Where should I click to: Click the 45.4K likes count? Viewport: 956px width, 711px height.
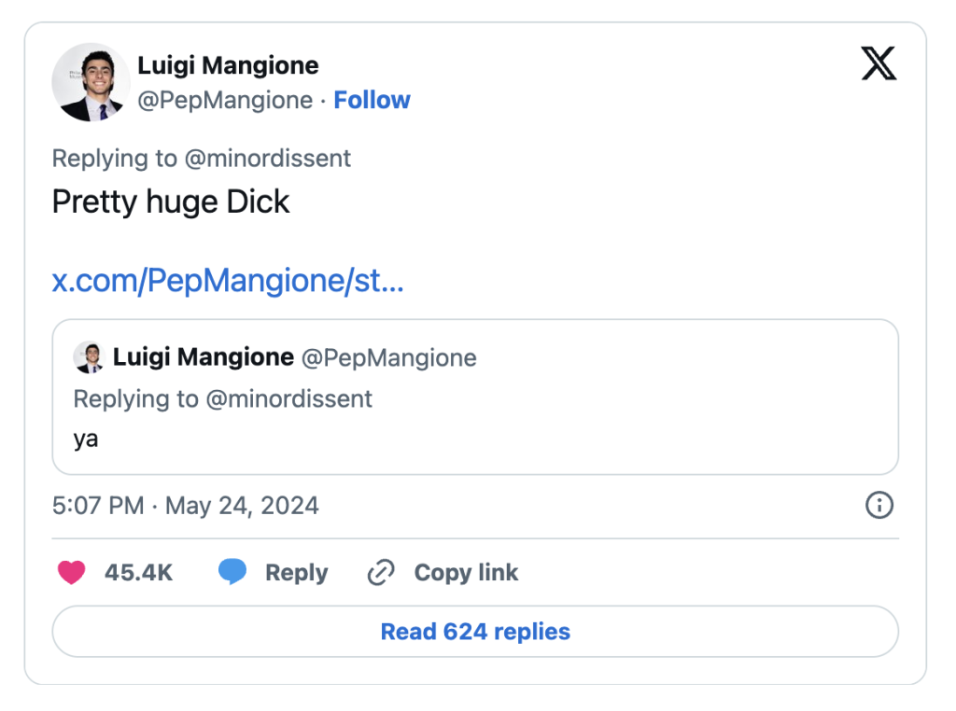(138, 572)
